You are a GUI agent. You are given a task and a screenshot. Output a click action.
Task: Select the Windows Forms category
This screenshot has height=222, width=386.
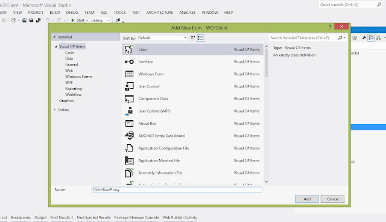pos(79,77)
